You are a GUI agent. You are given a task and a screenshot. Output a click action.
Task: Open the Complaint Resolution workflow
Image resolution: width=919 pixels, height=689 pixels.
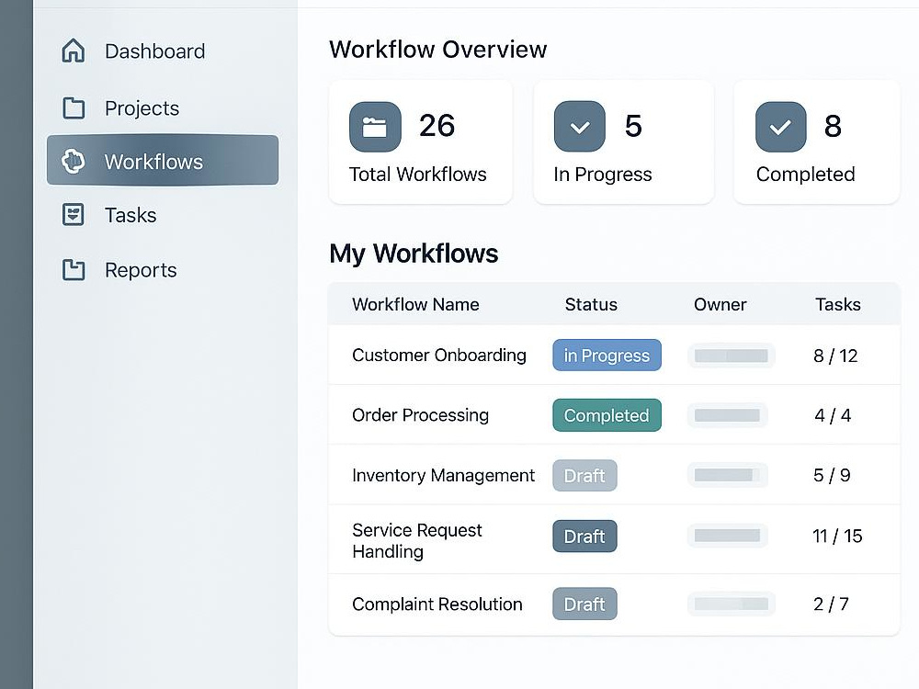(437, 604)
